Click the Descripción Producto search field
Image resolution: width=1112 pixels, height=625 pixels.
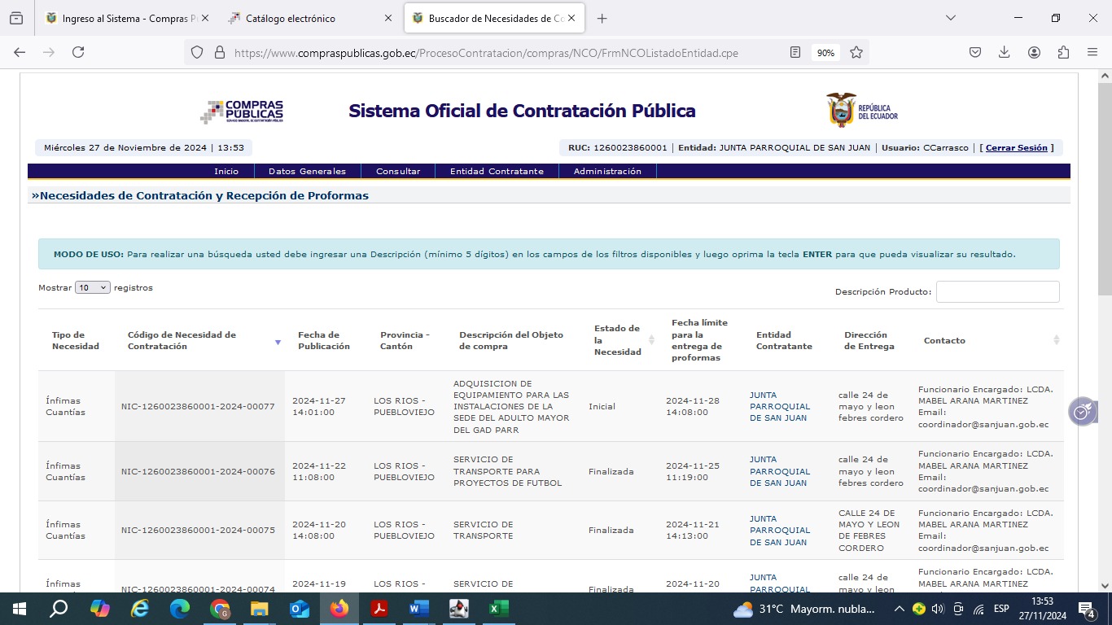[997, 291]
